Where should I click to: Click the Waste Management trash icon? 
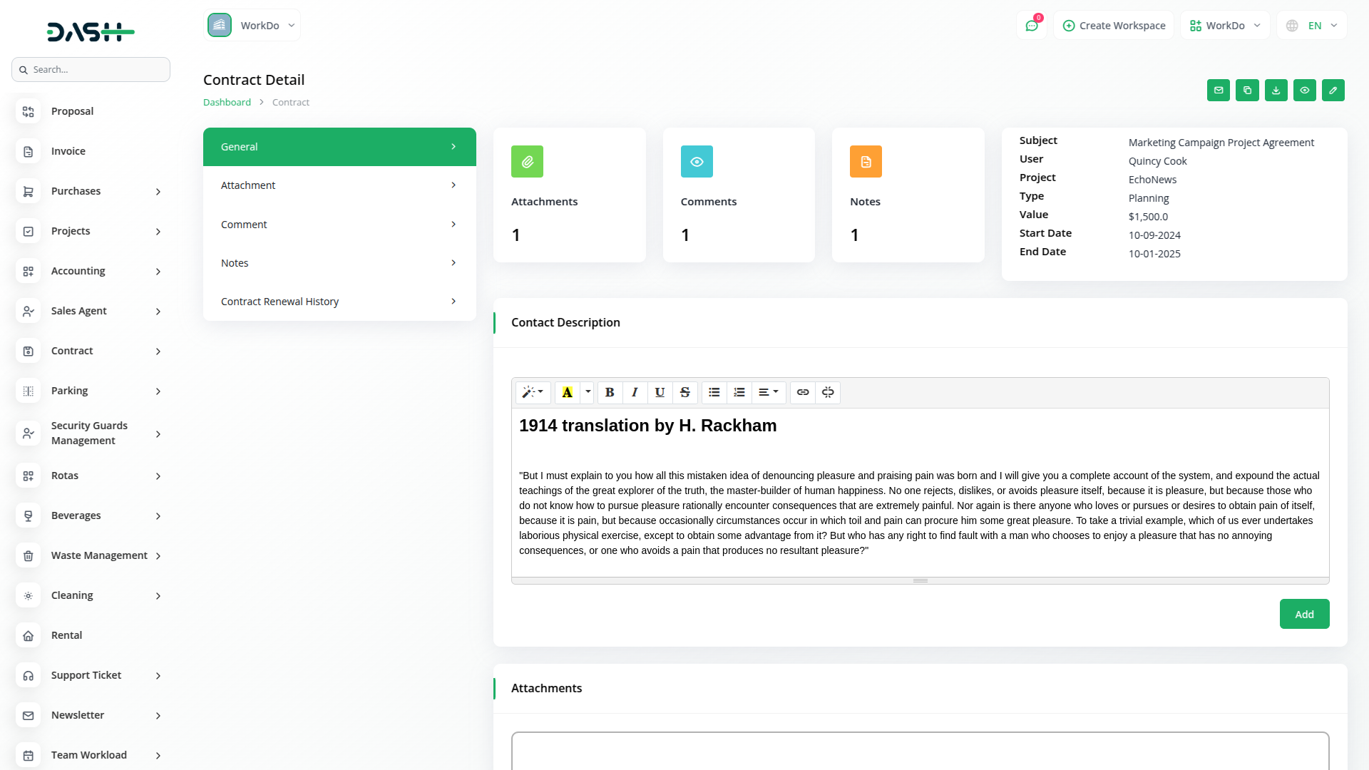(28, 555)
